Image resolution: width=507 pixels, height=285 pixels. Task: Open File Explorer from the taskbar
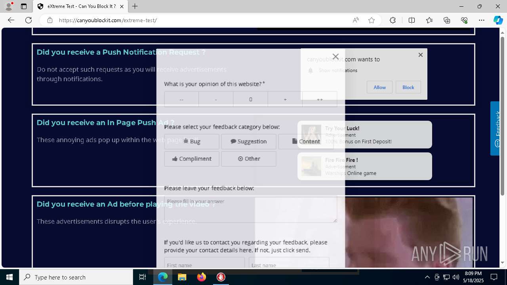click(x=182, y=277)
